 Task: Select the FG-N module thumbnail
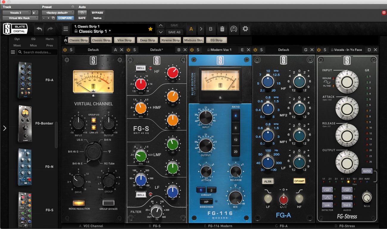point(25,167)
